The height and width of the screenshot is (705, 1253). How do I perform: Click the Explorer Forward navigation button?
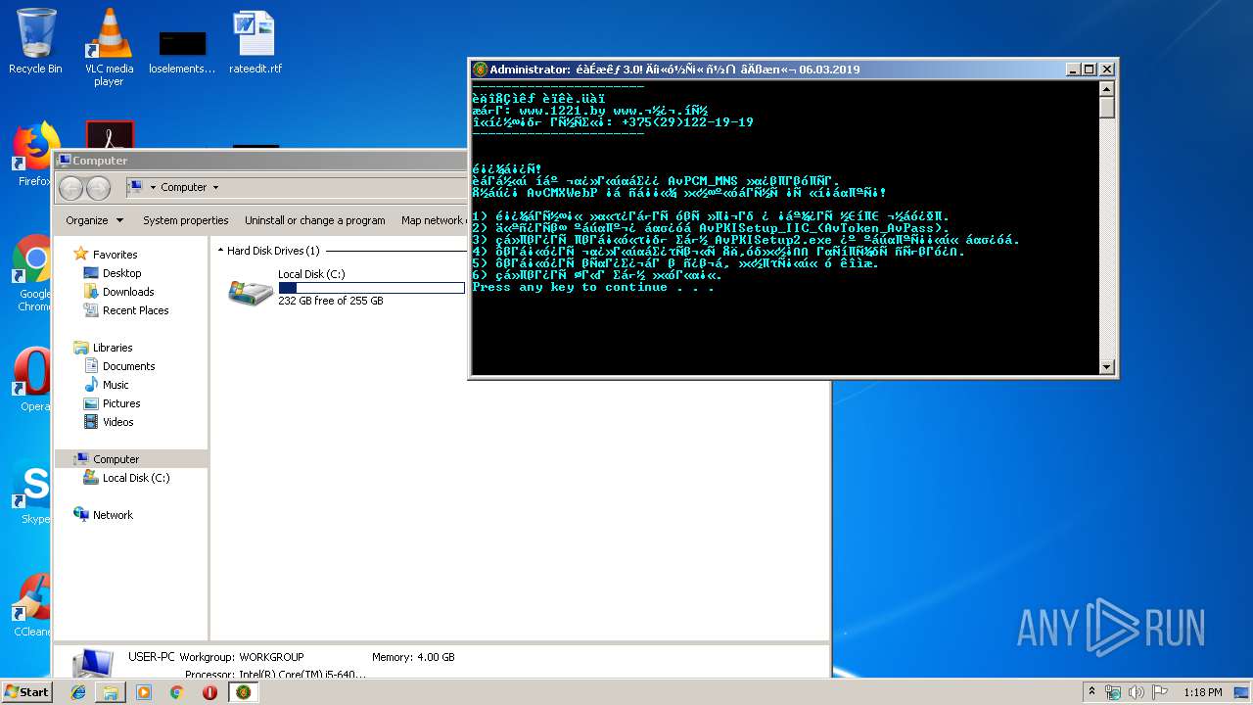pyautogui.click(x=98, y=187)
